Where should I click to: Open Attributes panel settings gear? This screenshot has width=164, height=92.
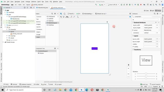157,14
